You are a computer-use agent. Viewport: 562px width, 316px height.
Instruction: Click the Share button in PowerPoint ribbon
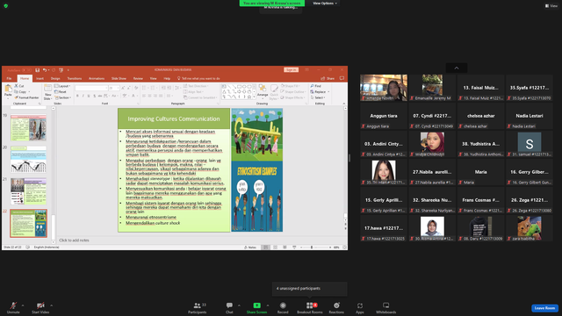328,78
